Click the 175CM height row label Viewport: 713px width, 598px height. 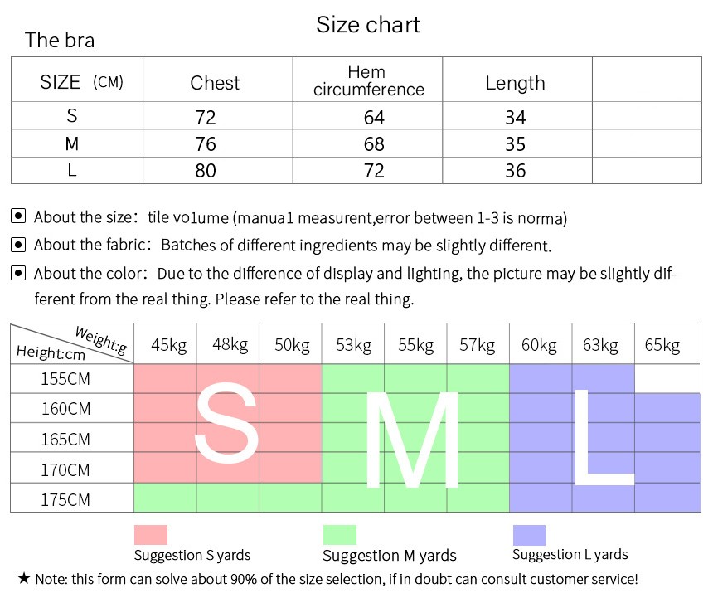click(x=65, y=500)
